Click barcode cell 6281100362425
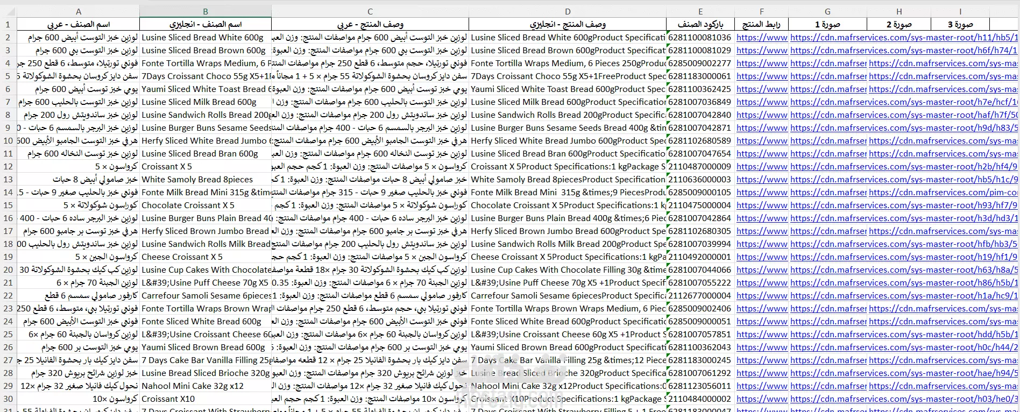Viewport: 1020px width, 412px height. click(x=700, y=89)
